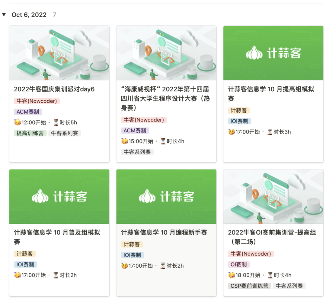Click 牛客系列赛 tag on day6 card
This screenshot has height=300, width=326.
click(65, 133)
